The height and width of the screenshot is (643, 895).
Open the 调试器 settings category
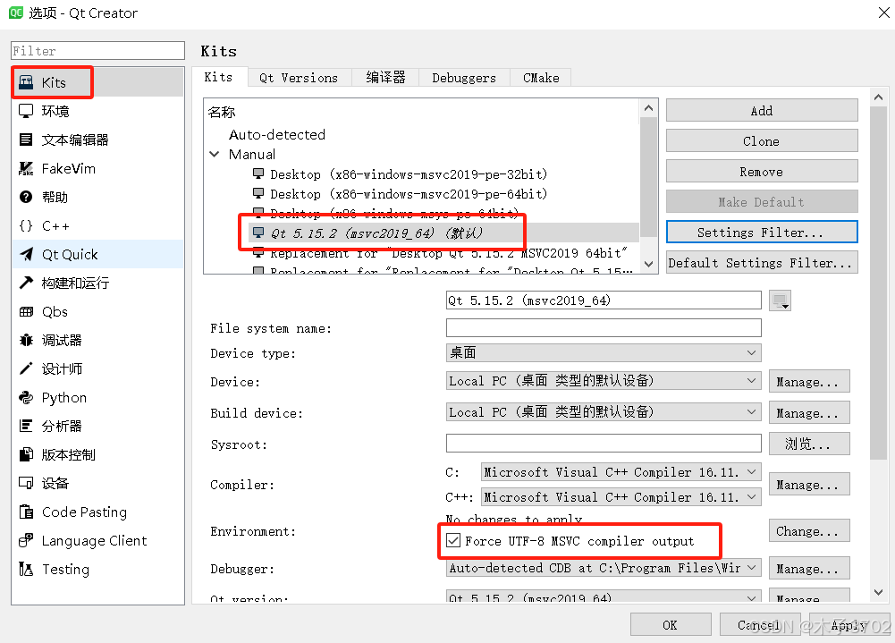tap(97, 341)
